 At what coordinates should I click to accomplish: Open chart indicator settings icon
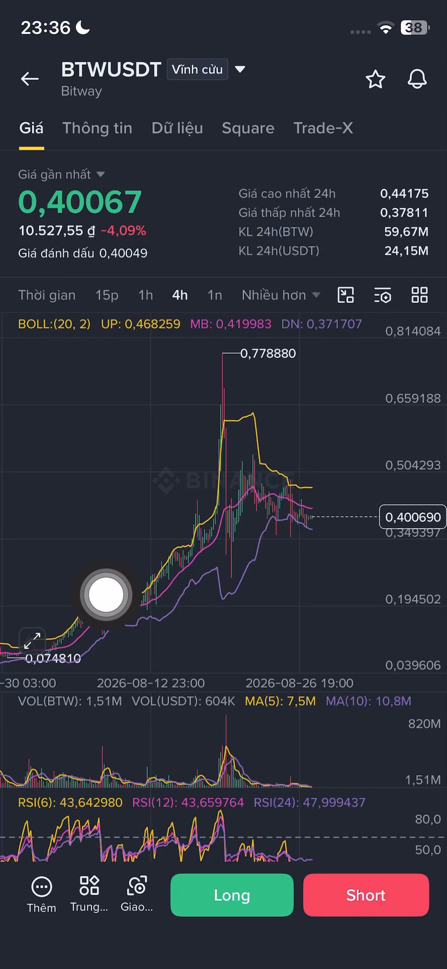[x=383, y=295]
